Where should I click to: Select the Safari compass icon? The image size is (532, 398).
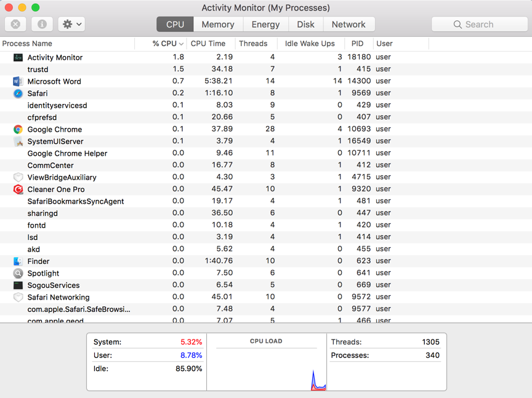tap(18, 94)
